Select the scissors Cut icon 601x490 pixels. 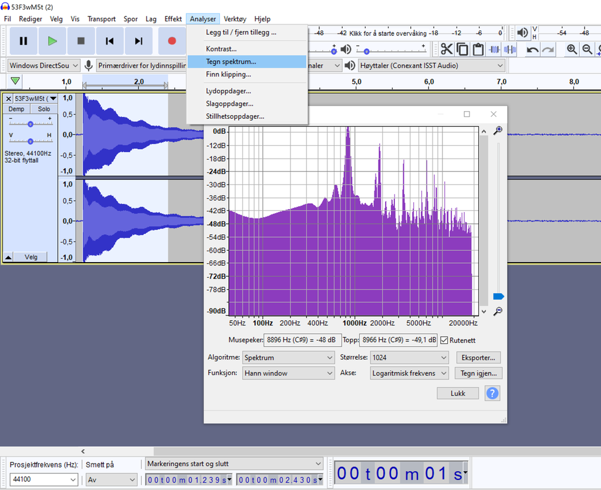pos(447,49)
